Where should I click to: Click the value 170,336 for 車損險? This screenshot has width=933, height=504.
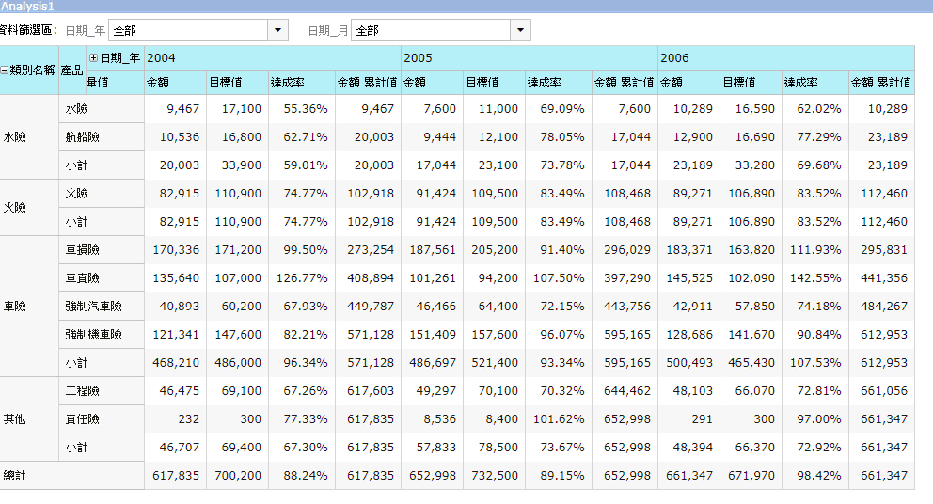[176, 250]
